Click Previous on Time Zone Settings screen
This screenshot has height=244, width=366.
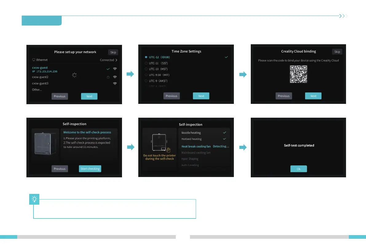171,96
